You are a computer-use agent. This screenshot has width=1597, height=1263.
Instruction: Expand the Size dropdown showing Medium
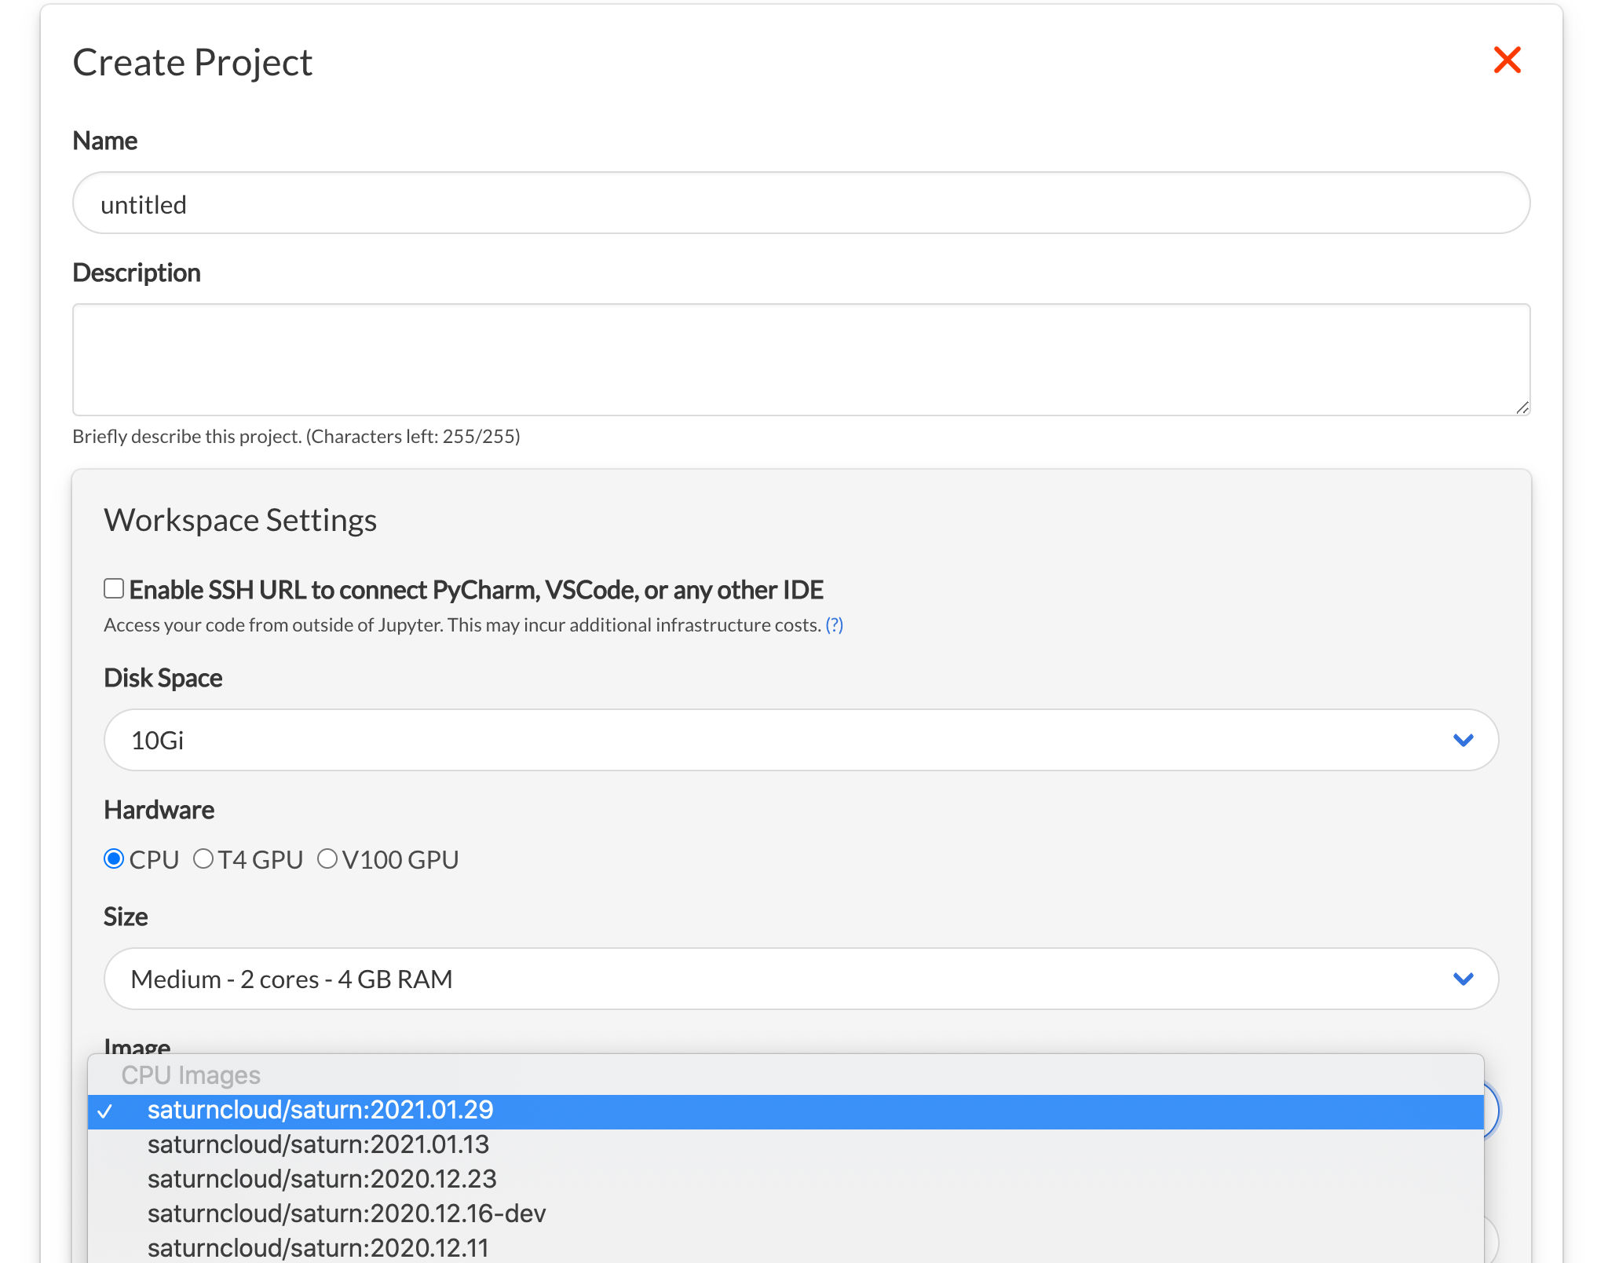click(x=801, y=979)
